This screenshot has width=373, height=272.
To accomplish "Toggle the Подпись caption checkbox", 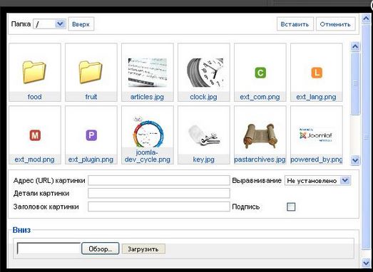I will pyautogui.click(x=291, y=207).
